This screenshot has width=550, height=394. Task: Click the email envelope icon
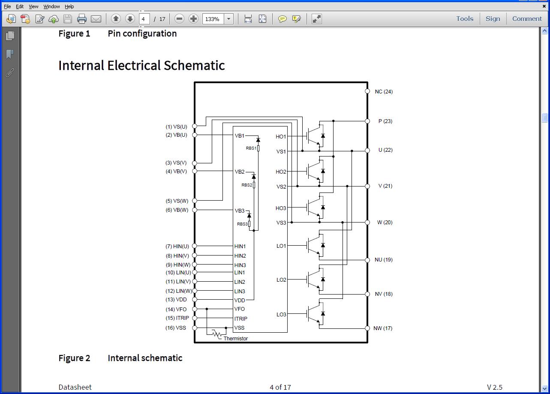coord(96,19)
